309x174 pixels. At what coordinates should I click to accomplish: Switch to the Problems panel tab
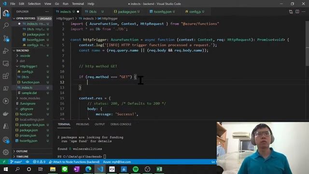tap(83, 124)
